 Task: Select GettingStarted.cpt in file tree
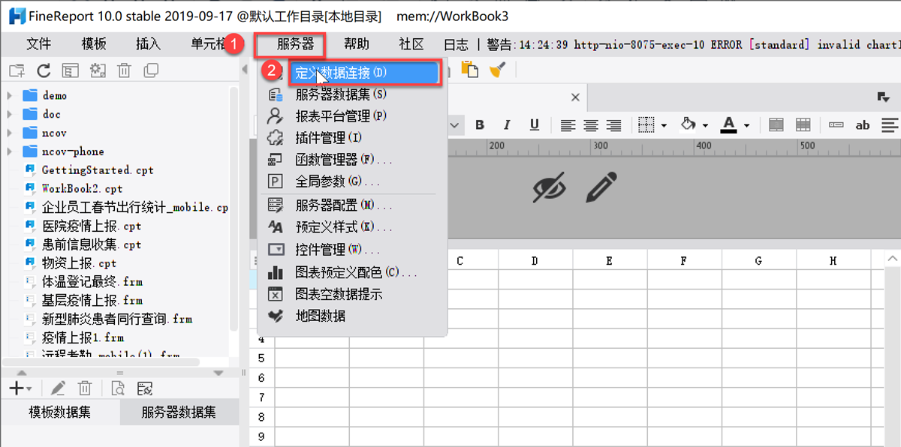(x=98, y=170)
